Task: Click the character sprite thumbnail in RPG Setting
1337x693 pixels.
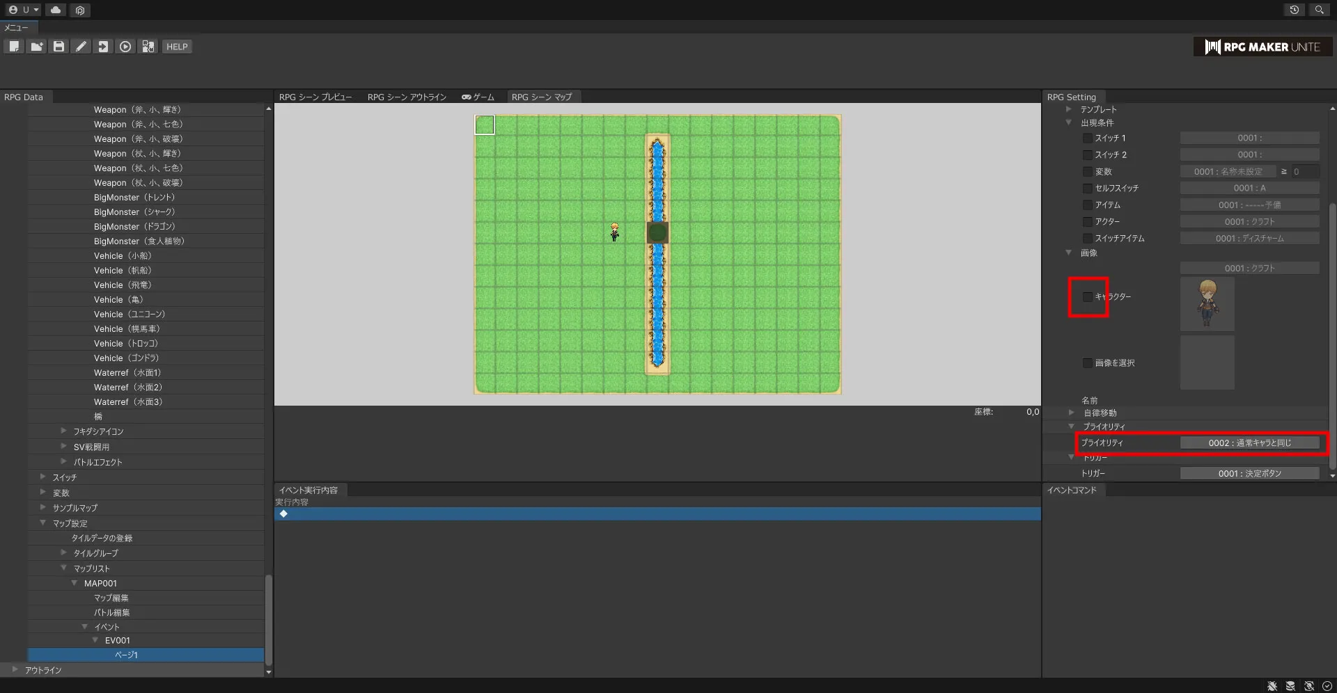Action: point(1207,304)
